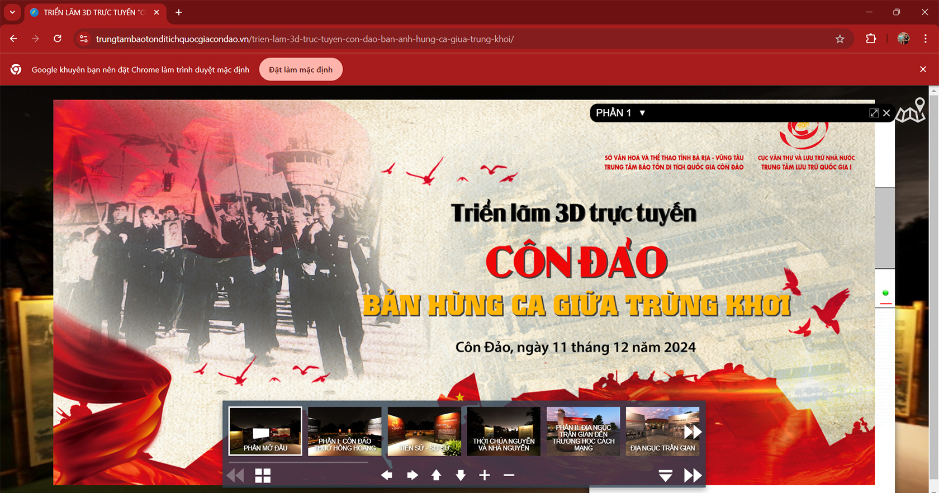
Task: Open the Chrome profile avatar
Action: [903, 39]
